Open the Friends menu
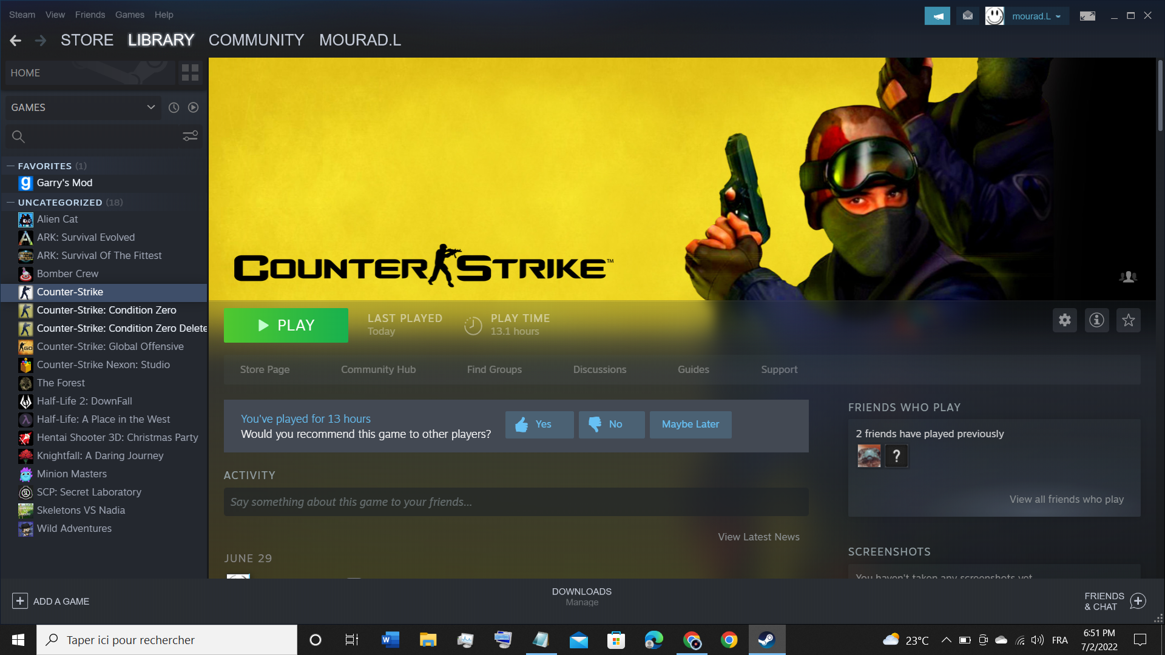 90,15
